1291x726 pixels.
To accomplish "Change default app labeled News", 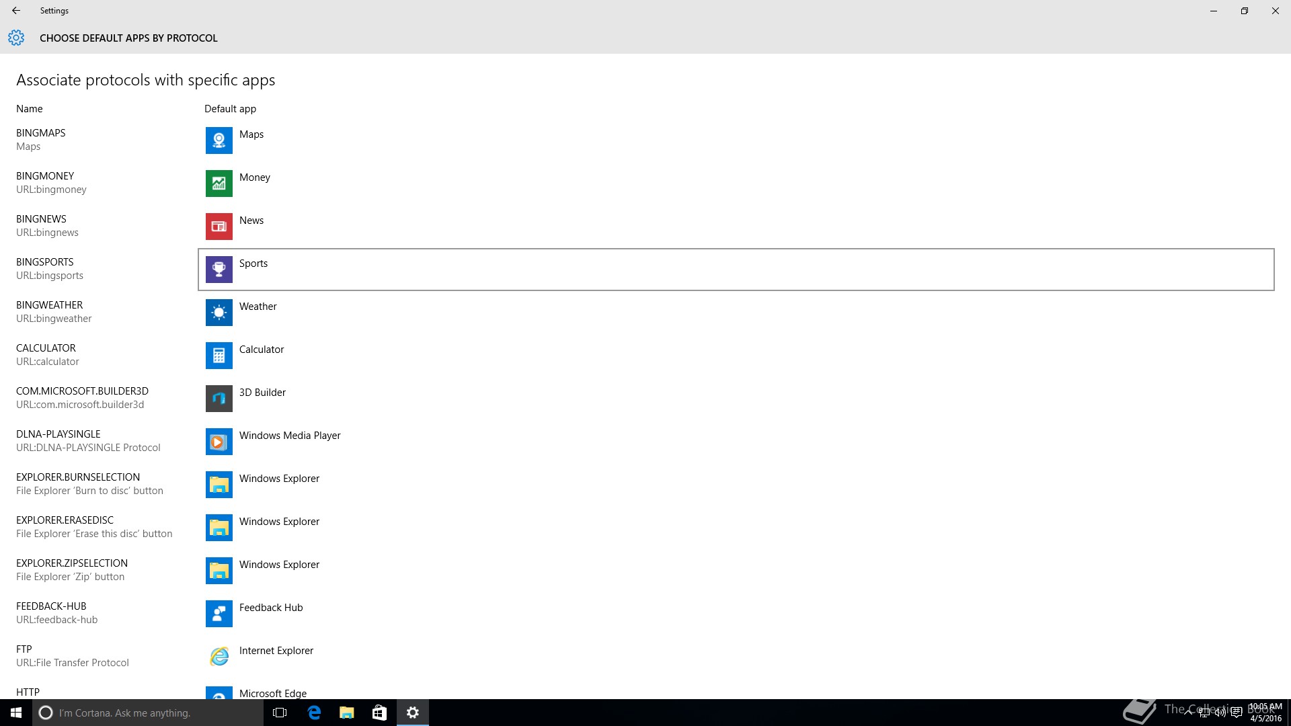I will click(x=251, y=220).
